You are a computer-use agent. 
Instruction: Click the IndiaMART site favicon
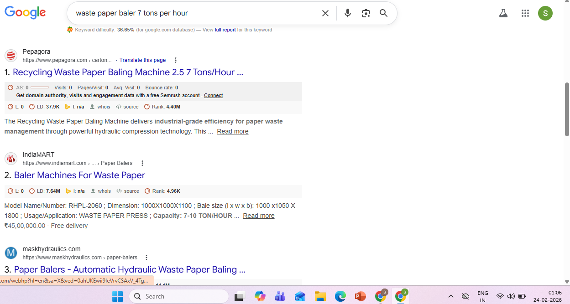tap(11, 159)
